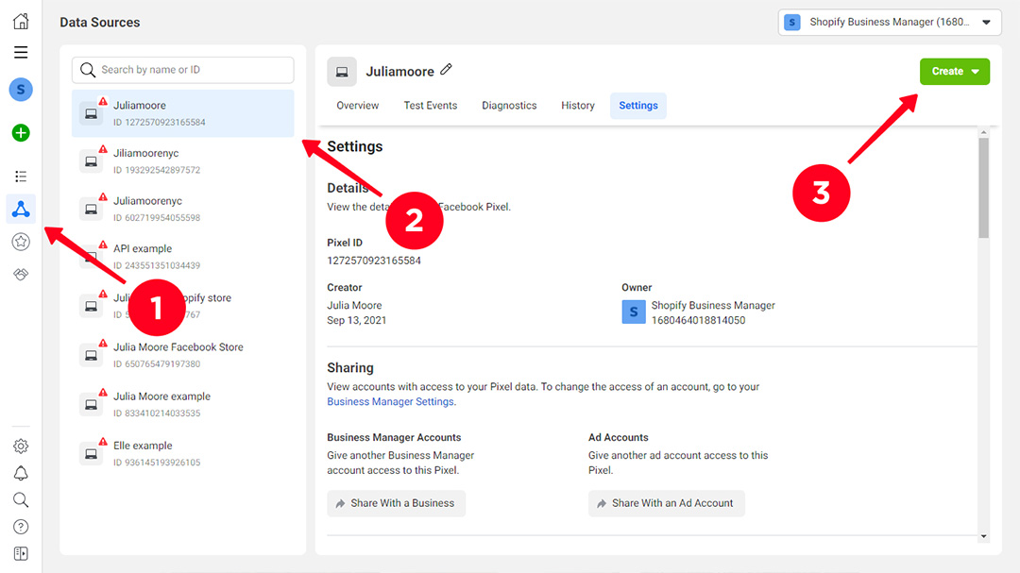1020x573 pixels.
Task: Click the warning icon on Elle example
Action: click(103, 442)
